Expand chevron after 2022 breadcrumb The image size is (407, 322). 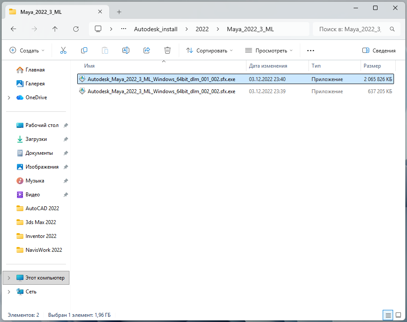(218, 29)
